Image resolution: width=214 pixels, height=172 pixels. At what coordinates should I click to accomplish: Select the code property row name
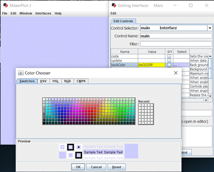[124, 56]
